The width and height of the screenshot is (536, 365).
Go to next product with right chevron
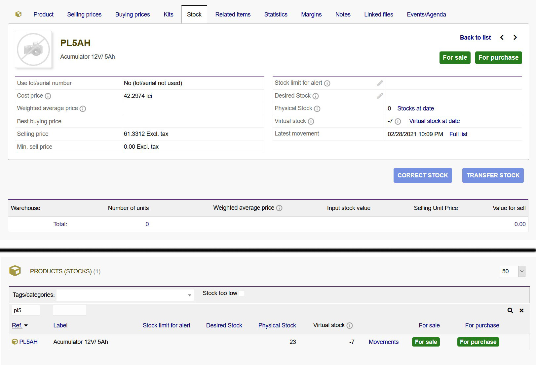pos(515,38)
